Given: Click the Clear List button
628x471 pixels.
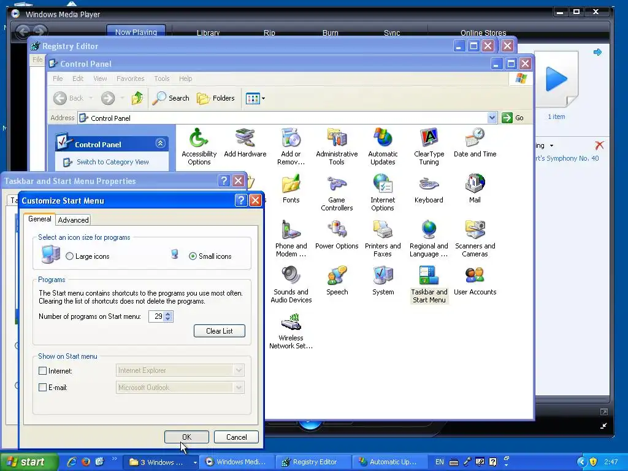Looking at the screenshot, I should 220,331.
